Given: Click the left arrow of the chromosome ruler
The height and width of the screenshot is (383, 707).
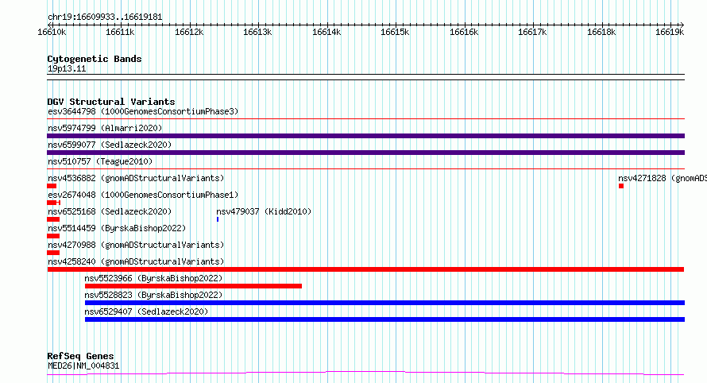Looking at the screenshot, I should [48, 25].
